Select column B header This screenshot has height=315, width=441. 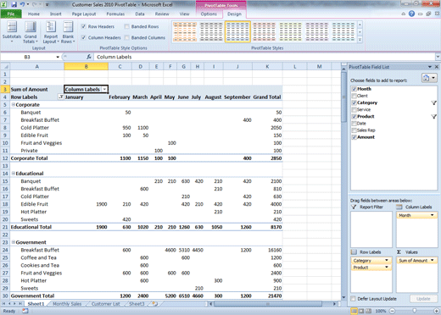tap(86, 66)
